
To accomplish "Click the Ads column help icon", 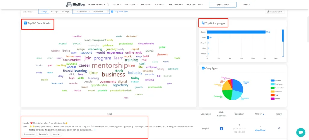I will tap(261, 114).
